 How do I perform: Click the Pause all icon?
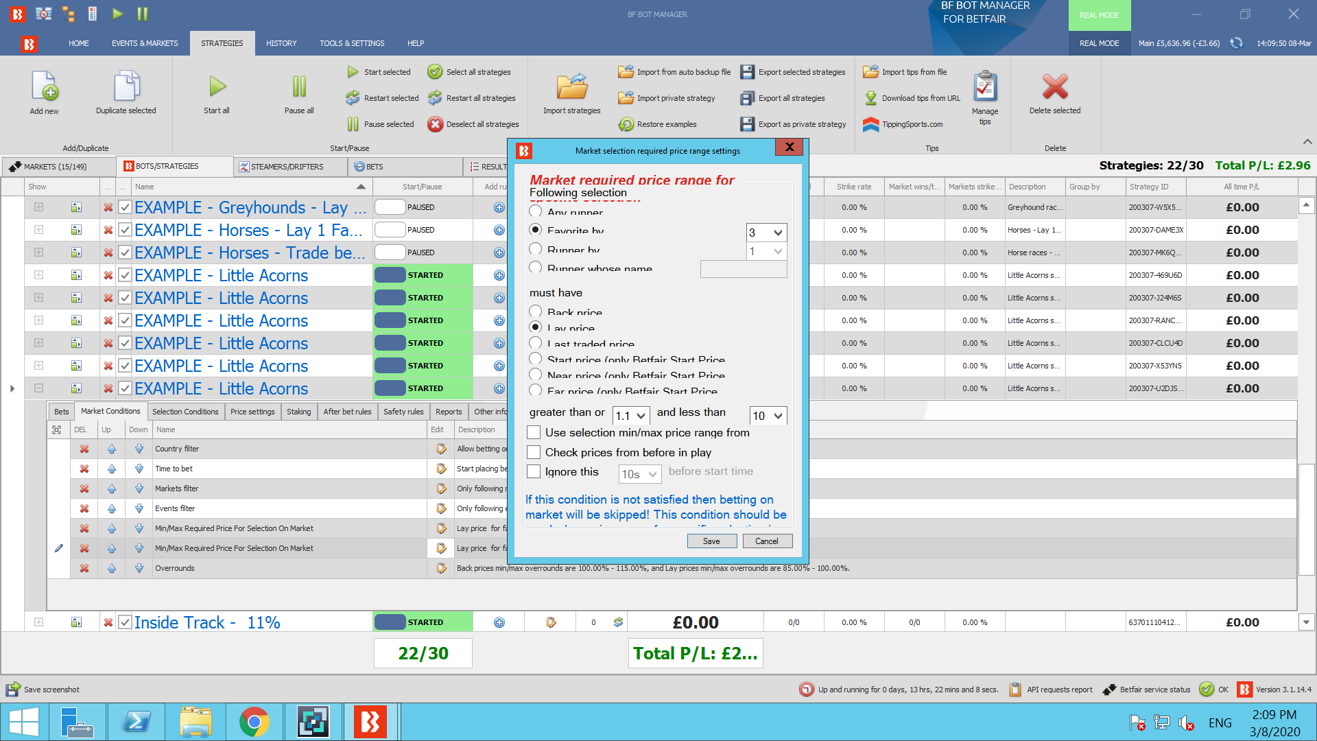click(299, 86)
